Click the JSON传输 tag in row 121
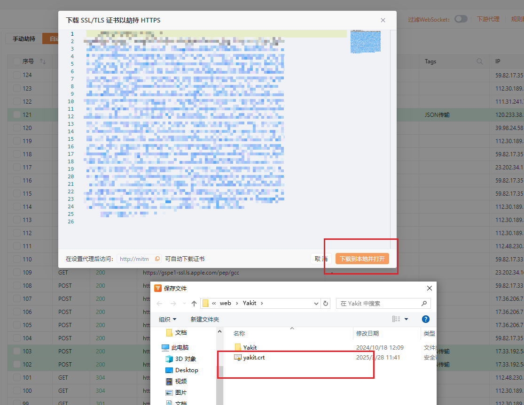 click(437, 115)
